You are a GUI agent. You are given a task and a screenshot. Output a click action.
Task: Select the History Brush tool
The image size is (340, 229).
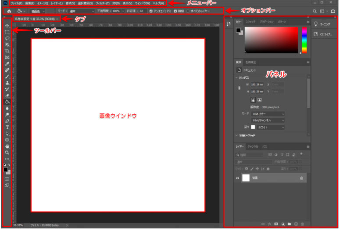7,89
